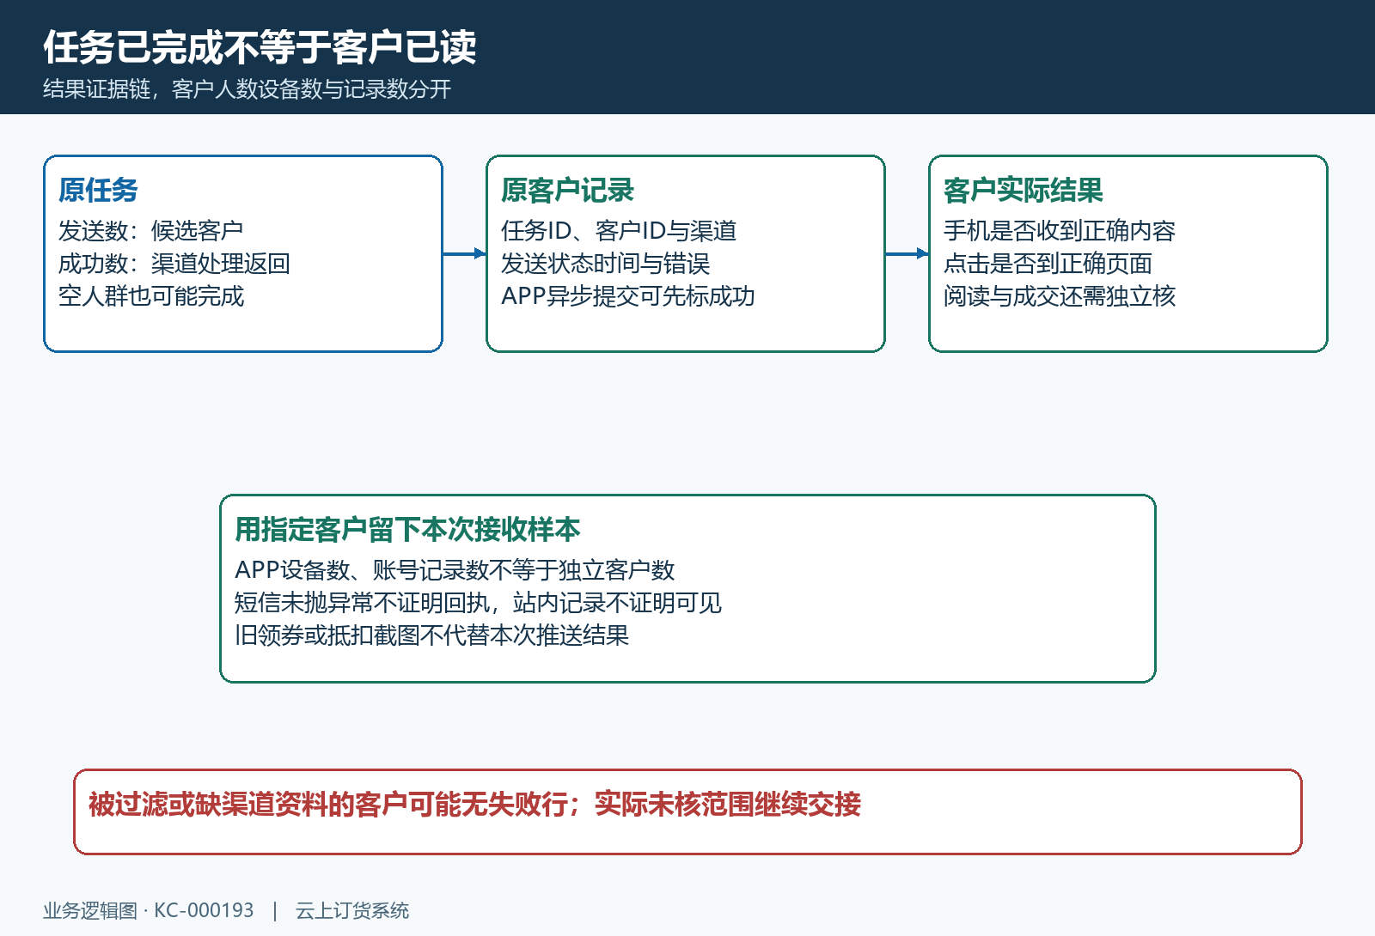
Task: Click line 发送状态时间与错误
Action: pos(606,264)
